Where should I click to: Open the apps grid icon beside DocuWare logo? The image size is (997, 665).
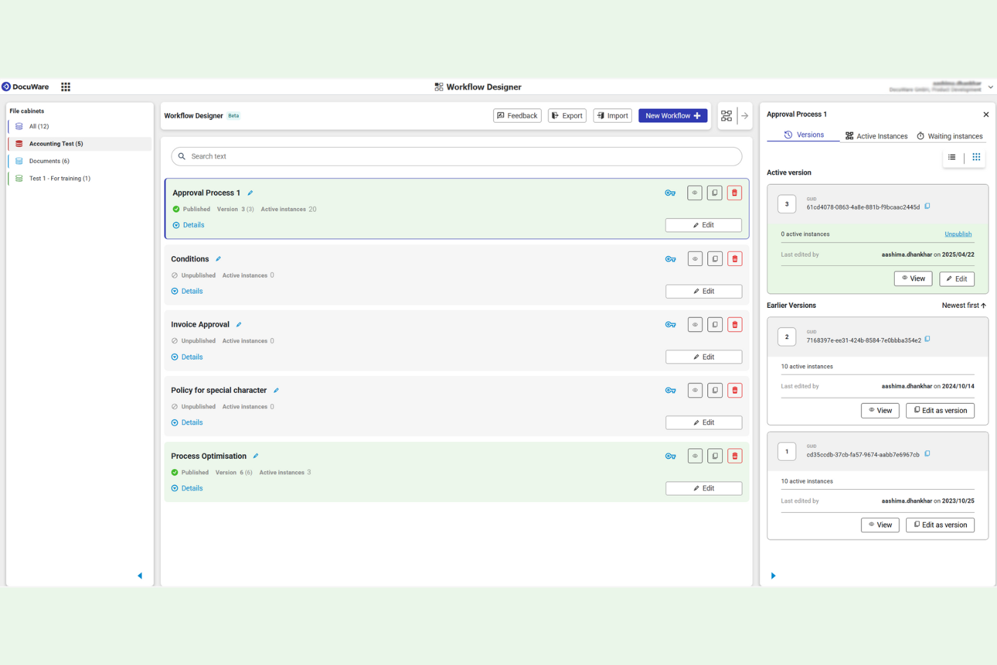click(65, 86)
